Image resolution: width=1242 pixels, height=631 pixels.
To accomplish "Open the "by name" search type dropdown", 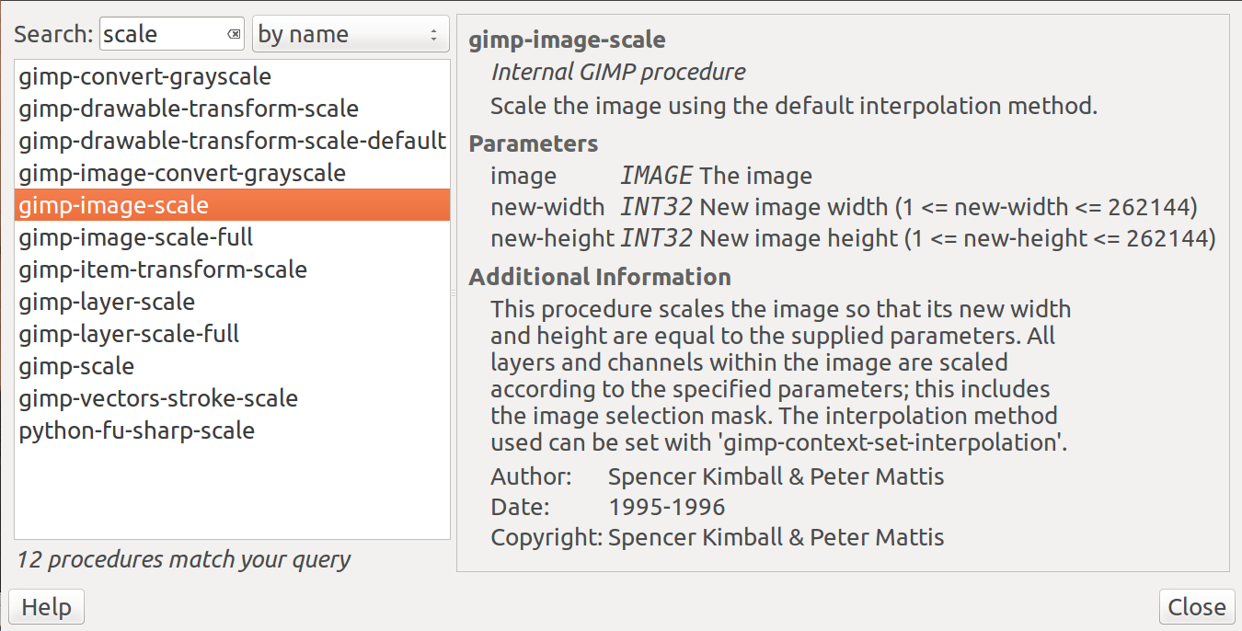I will point(351,34).
